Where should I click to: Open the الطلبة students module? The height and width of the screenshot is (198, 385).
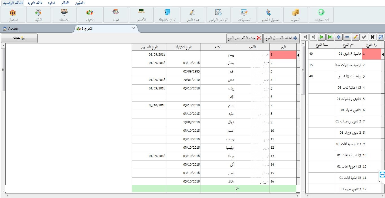(x=38, y=15)
